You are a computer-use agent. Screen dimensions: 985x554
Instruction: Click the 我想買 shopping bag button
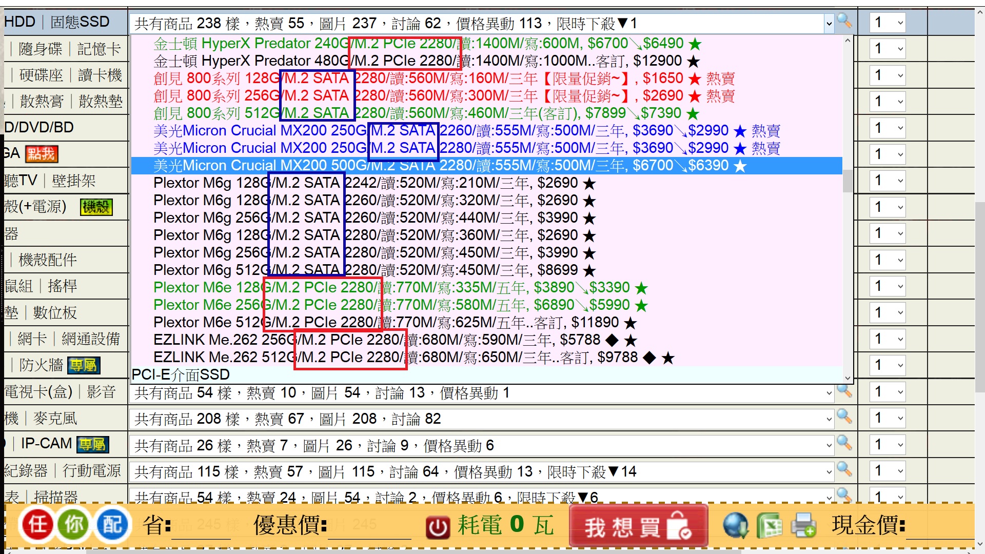coord(639,526)
